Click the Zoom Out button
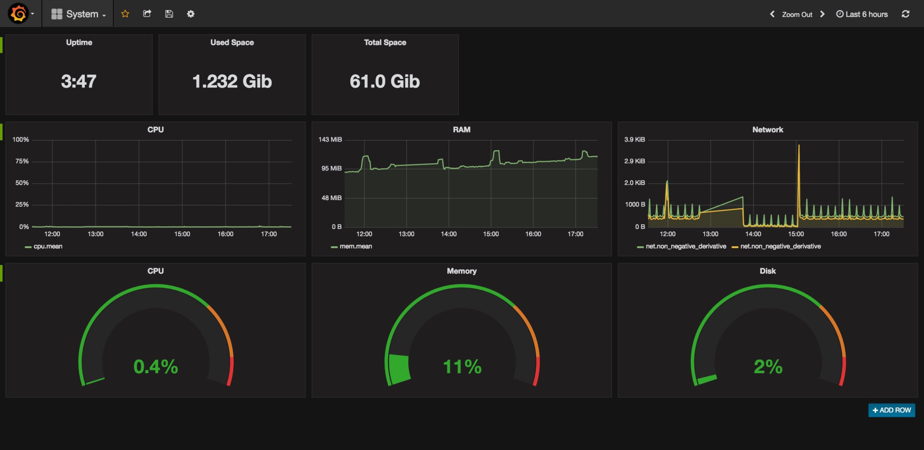Screen dimensions: 924x450 tap(797, 14)
